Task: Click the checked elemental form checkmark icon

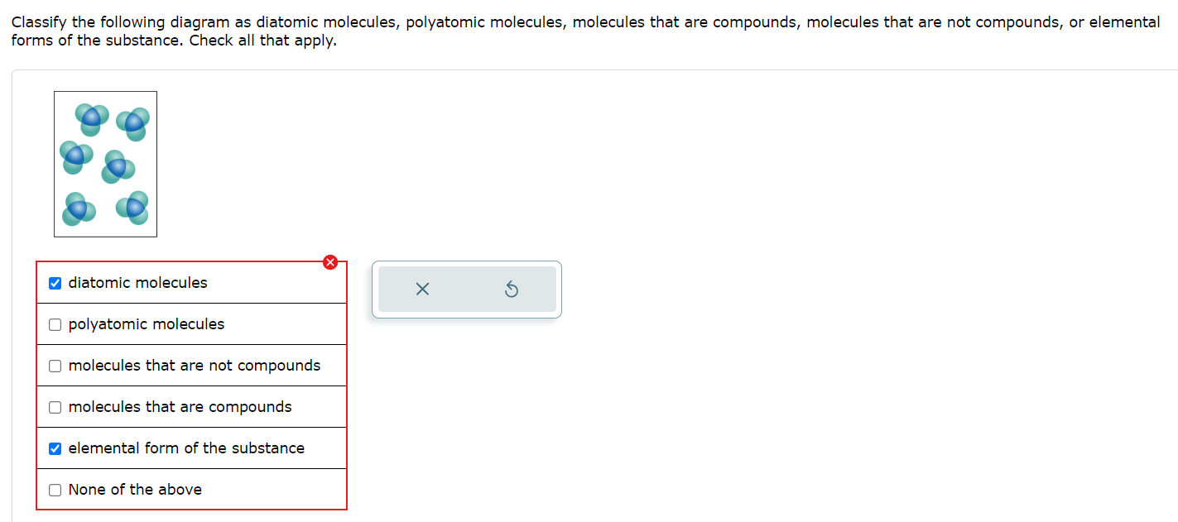Action: pyautogui.click(x=55, y=448)
